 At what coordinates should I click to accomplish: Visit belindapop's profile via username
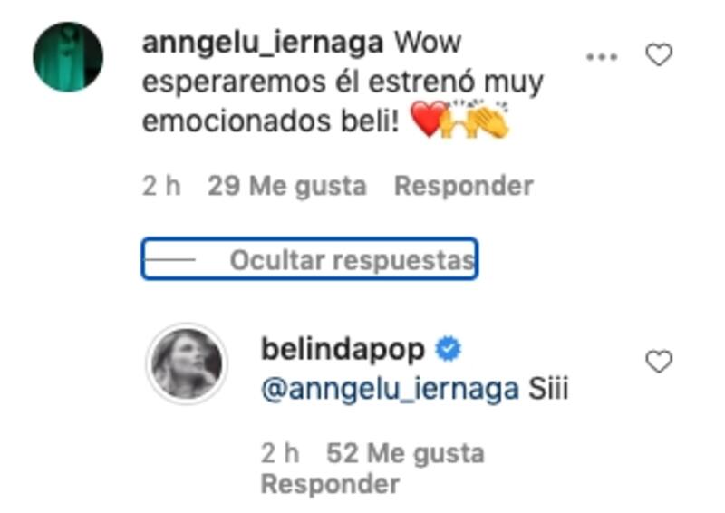pyautogui.click(x=343, y=350)
